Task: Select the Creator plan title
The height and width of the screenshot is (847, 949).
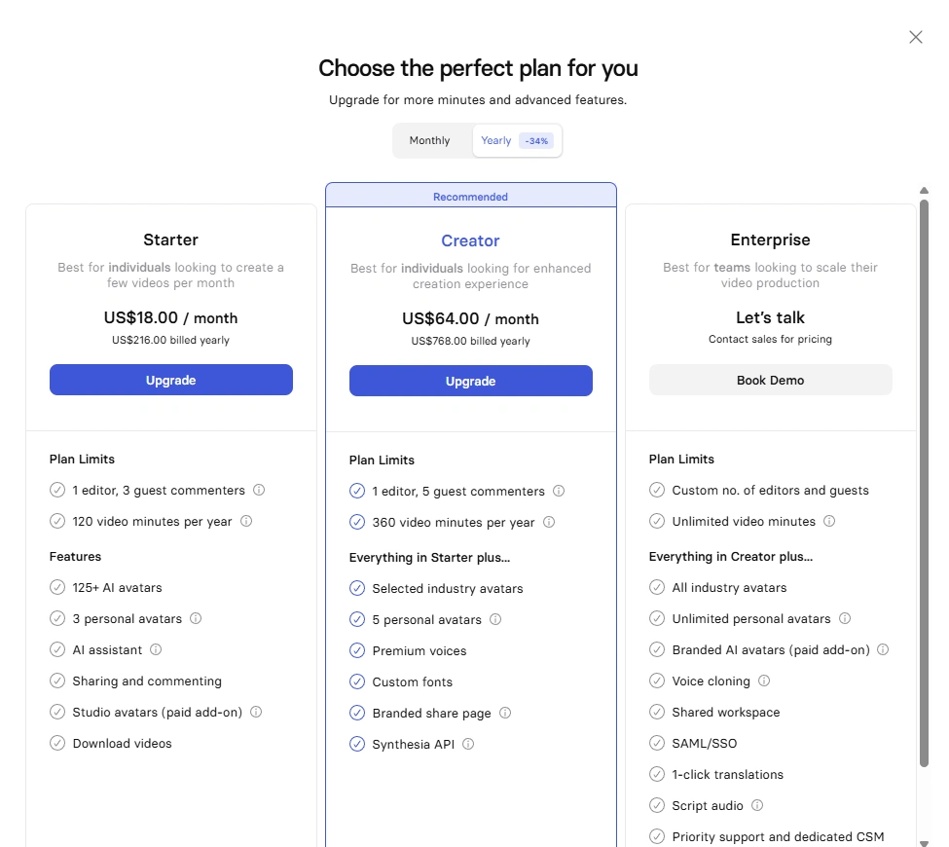Action: point(470,241)
